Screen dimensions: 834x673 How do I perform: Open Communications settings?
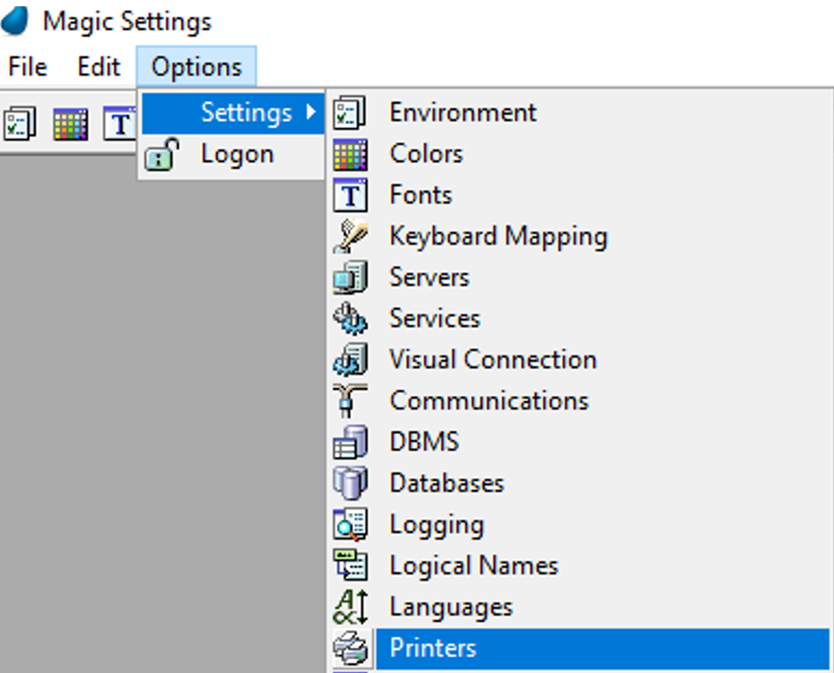click(x=488, y=401)
